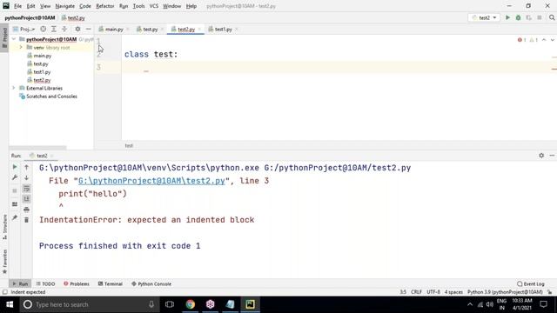Open Windows Task View

(170, 304)
